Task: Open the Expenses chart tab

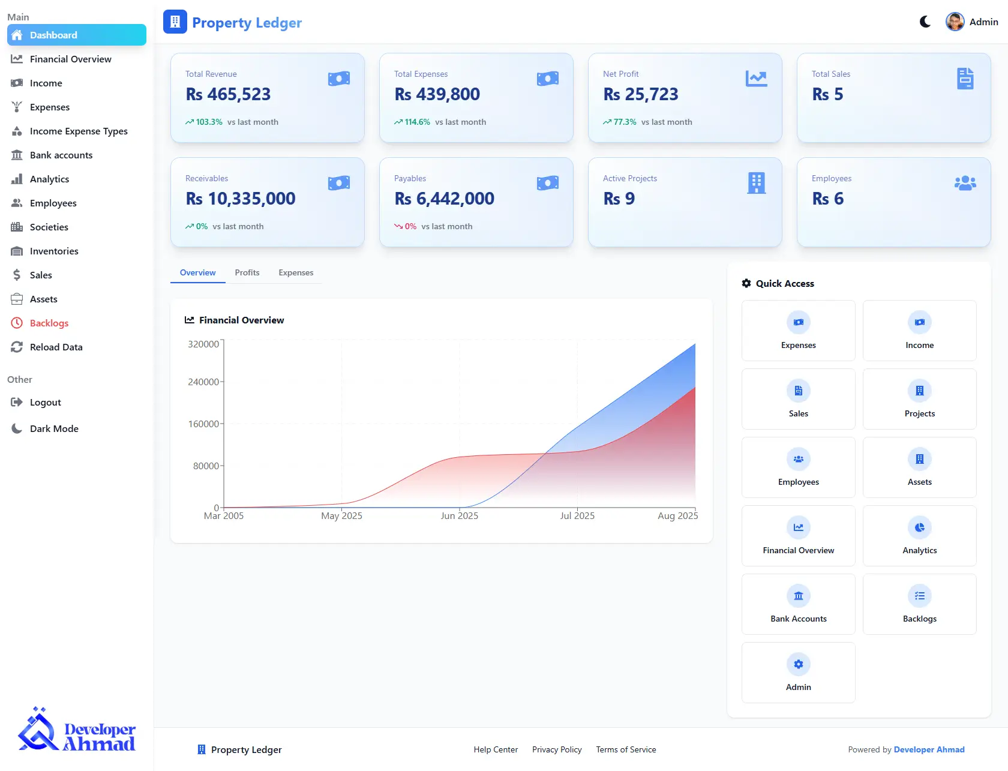Action: pyautogui.click(x=296, y=272)
